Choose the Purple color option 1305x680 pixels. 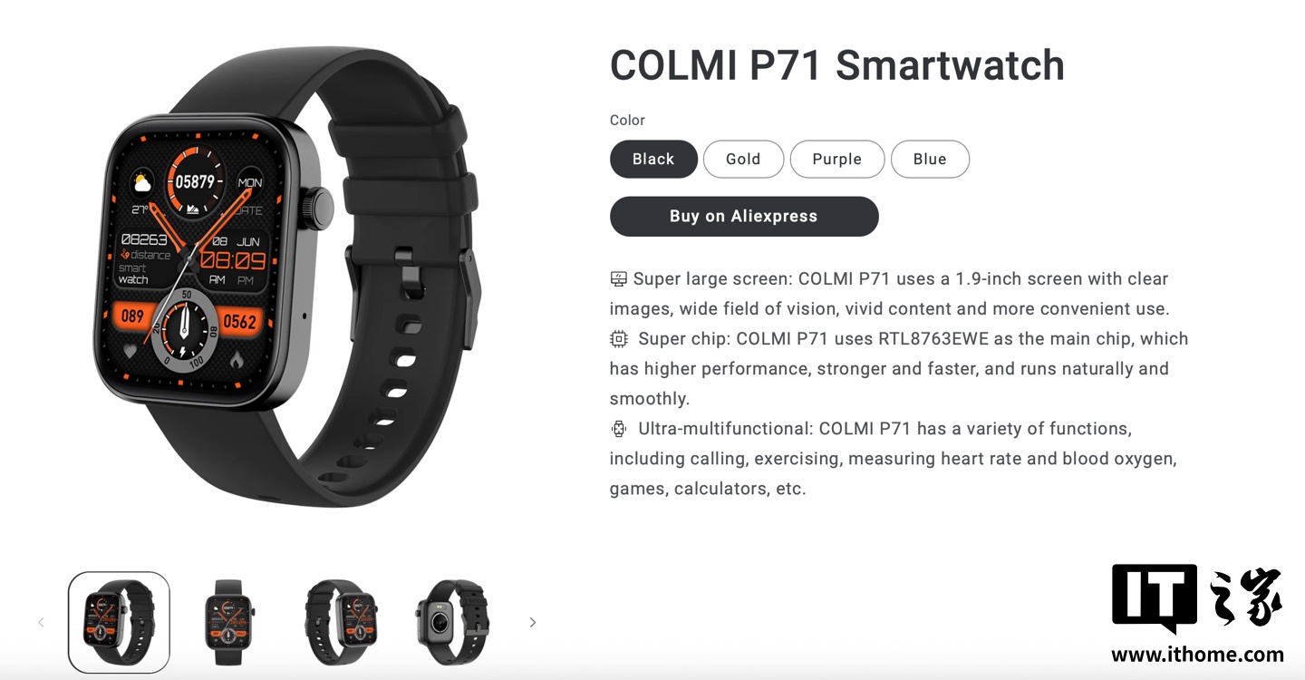[x=837, y=159]
